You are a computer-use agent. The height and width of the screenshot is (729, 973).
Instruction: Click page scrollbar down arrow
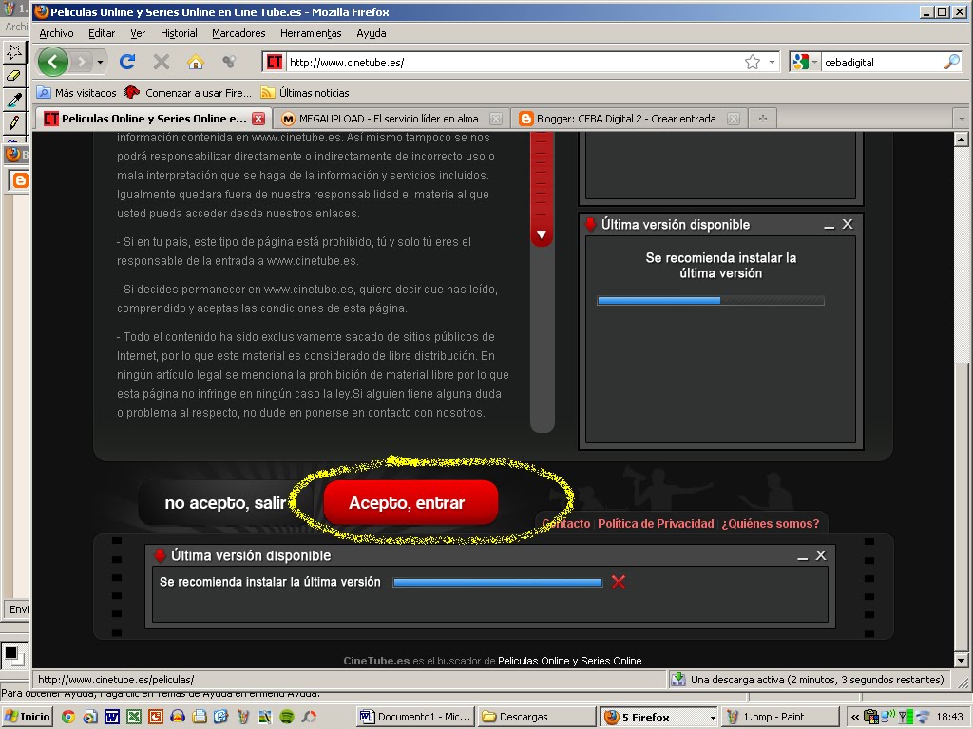962,661
